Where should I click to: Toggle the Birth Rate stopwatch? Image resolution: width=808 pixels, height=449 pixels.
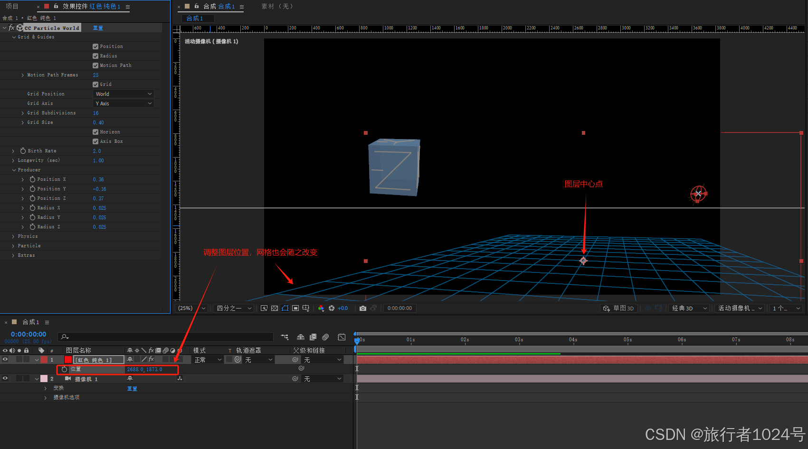coord(23,151)
